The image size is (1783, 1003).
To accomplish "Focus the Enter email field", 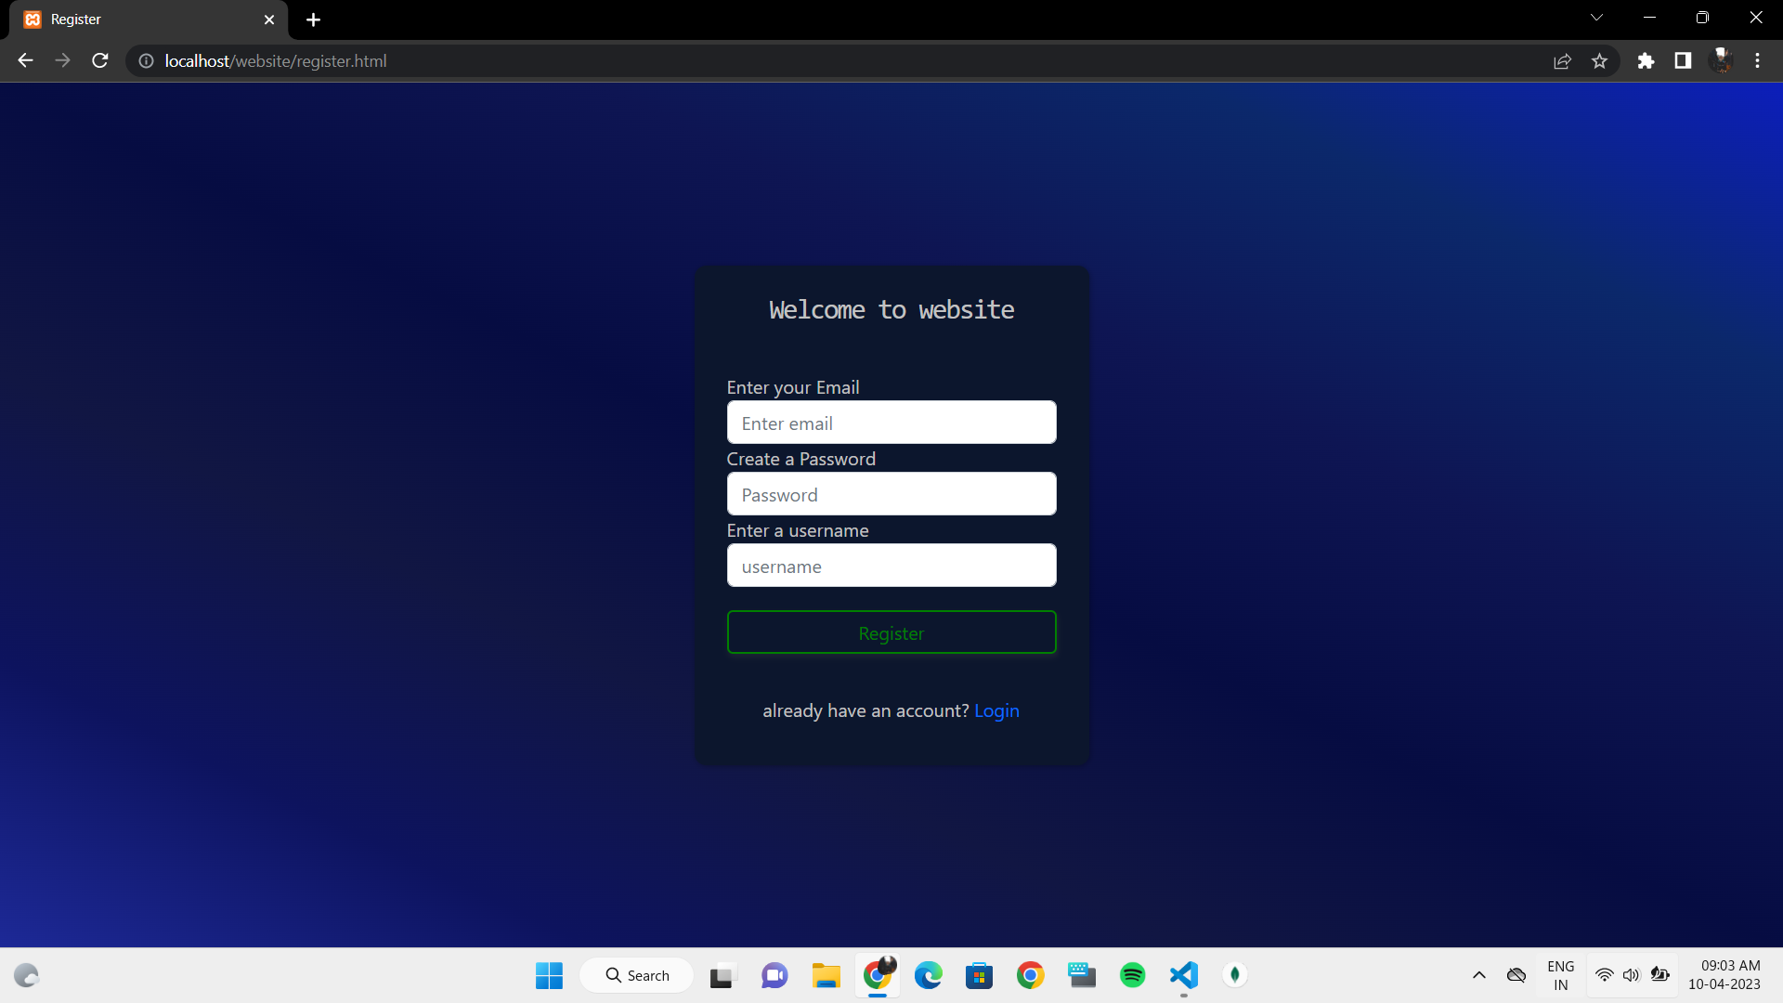I will tap(891, 423).
